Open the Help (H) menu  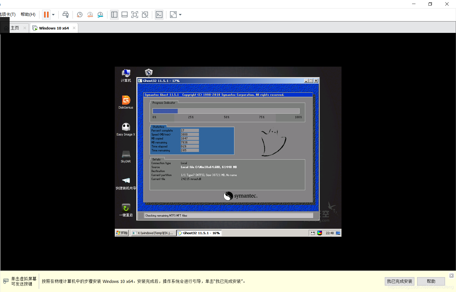pos(28,14)
